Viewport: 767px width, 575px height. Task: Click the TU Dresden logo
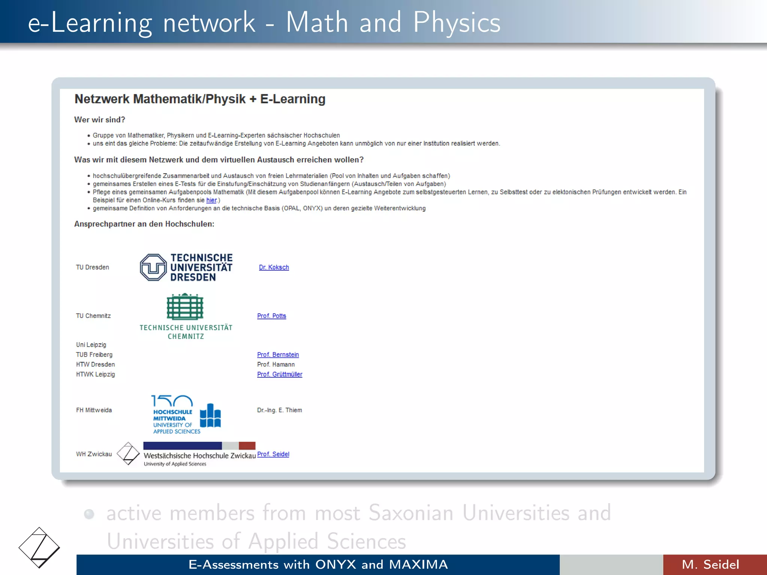coord(186,267)
